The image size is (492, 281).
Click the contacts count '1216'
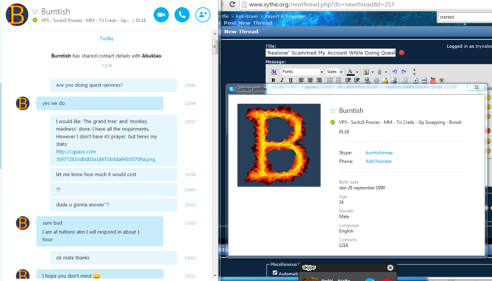pyautogui.click(x=344, y=245)
